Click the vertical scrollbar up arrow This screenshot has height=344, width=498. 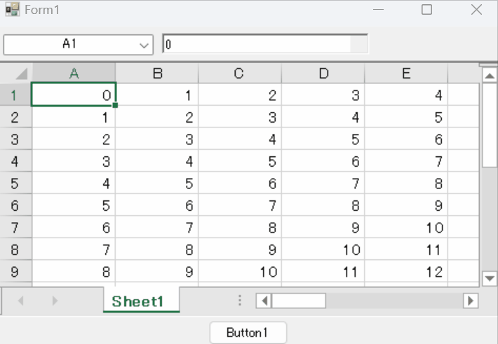pyautogui.click(x=490, y=76)
